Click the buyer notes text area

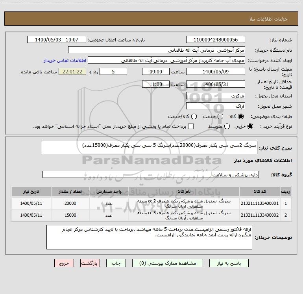tap(149, 237)
